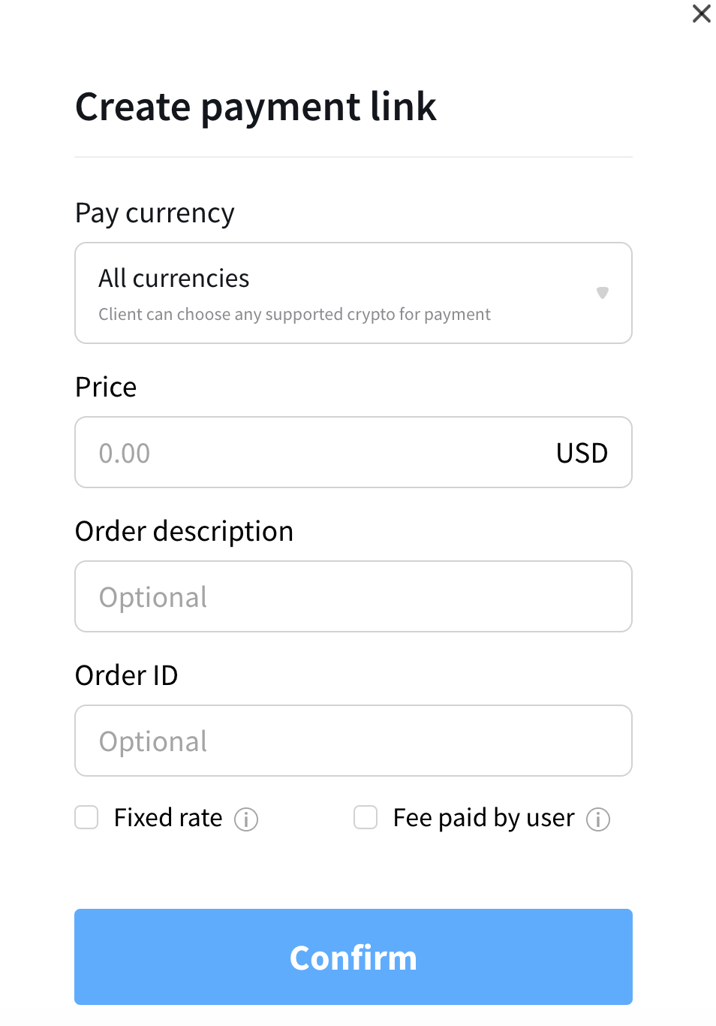Enable the Fixed rate checkbox
This screenshot has width=716, height=1026.
point(86,817)
